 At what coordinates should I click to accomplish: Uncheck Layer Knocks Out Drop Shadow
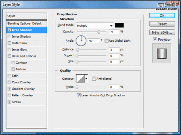79,95
